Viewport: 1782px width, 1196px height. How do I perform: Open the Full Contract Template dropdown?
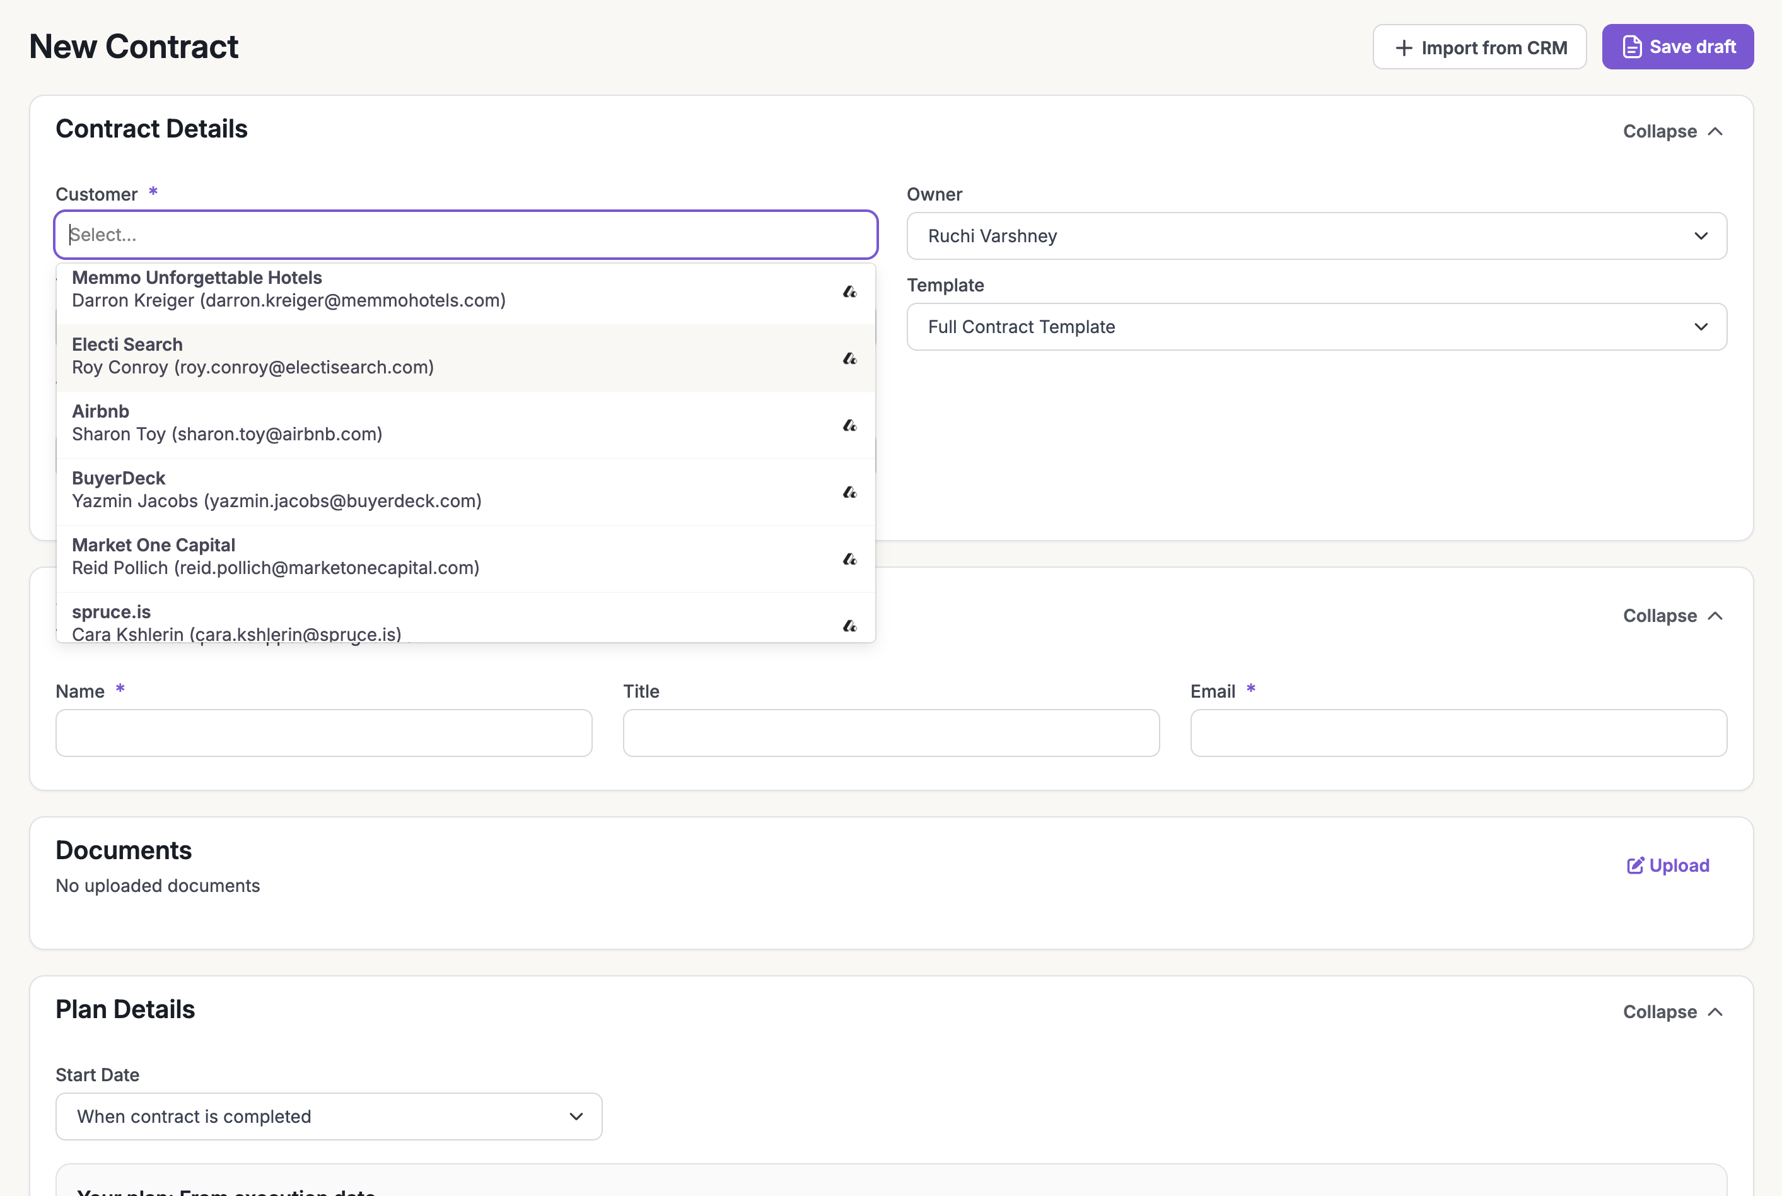(1316, 327)
